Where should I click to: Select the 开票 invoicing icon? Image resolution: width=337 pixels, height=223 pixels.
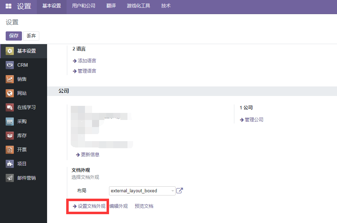pos(10,150)
